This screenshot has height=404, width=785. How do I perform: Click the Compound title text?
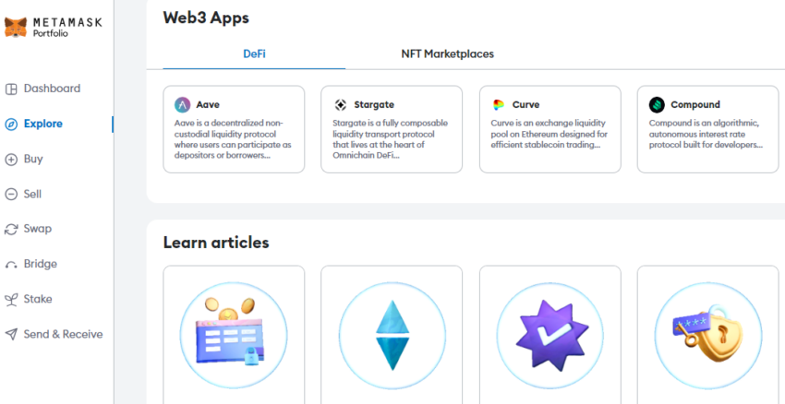point(695,105)
